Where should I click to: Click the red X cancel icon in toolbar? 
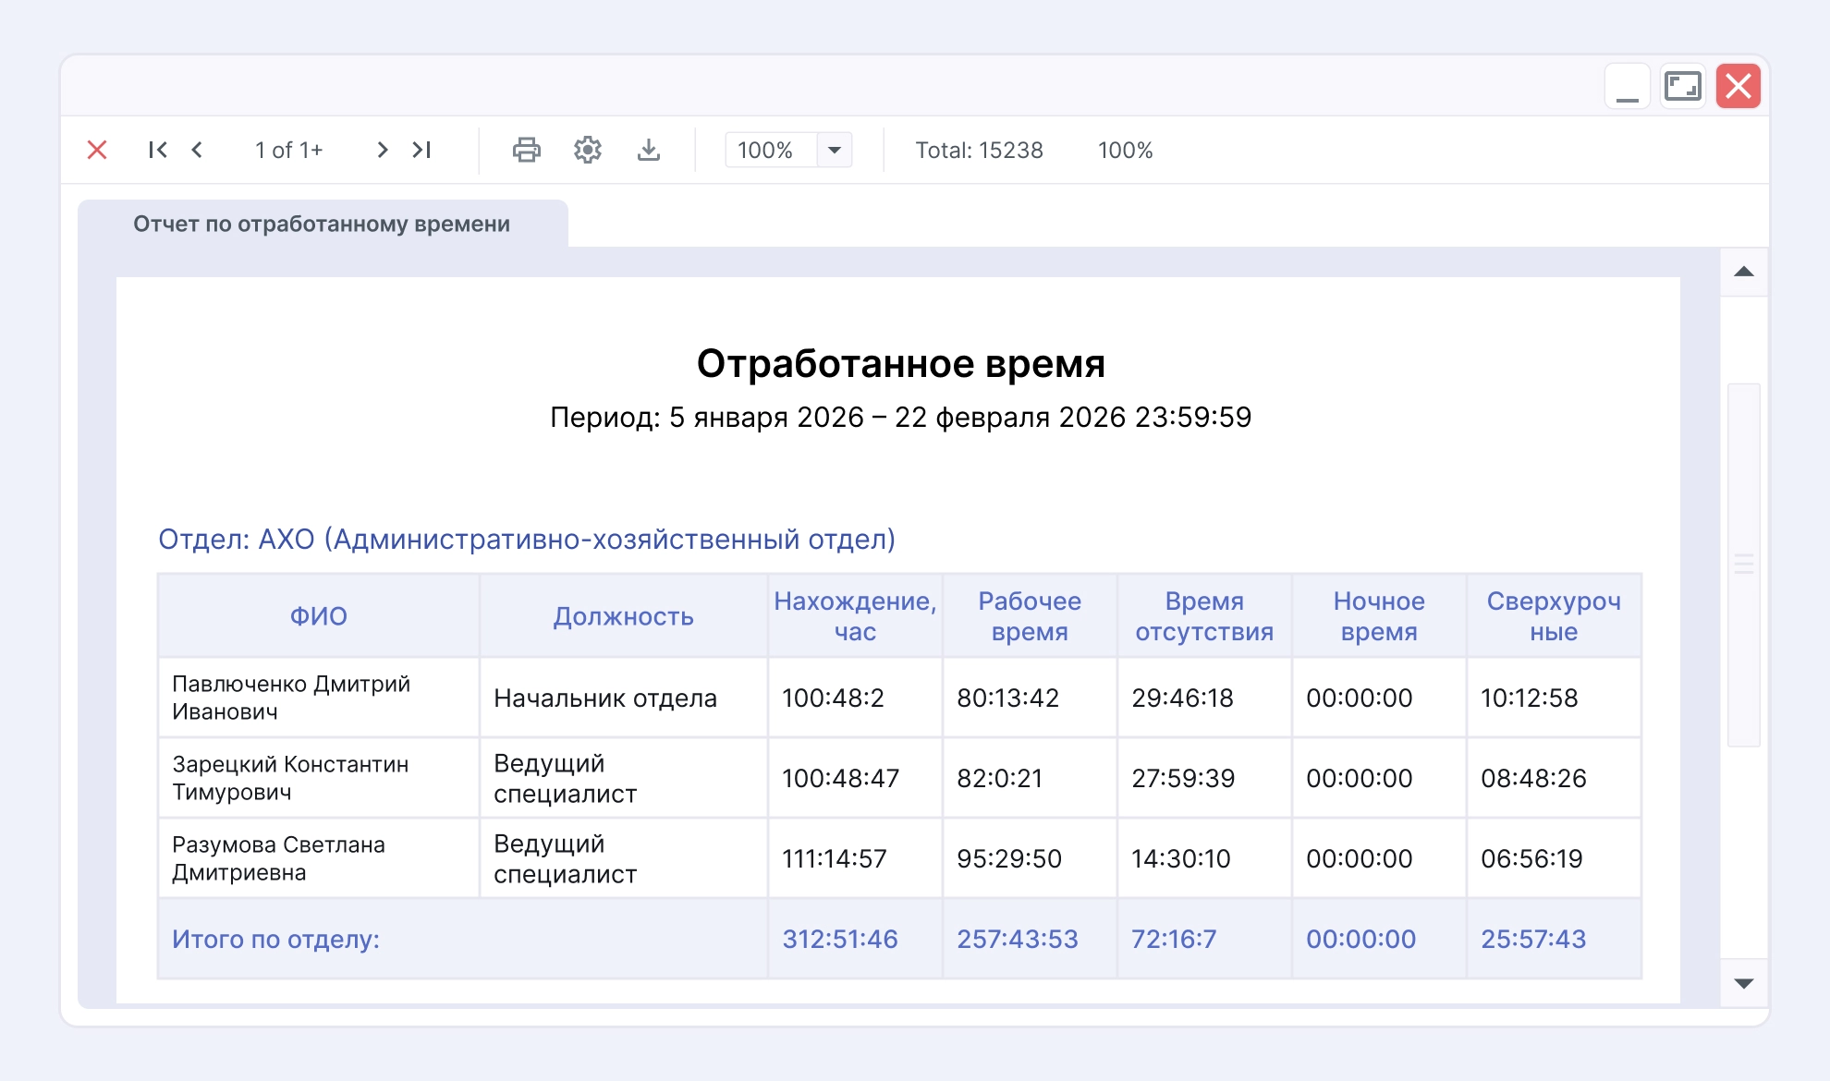click(x=97, y=150)
